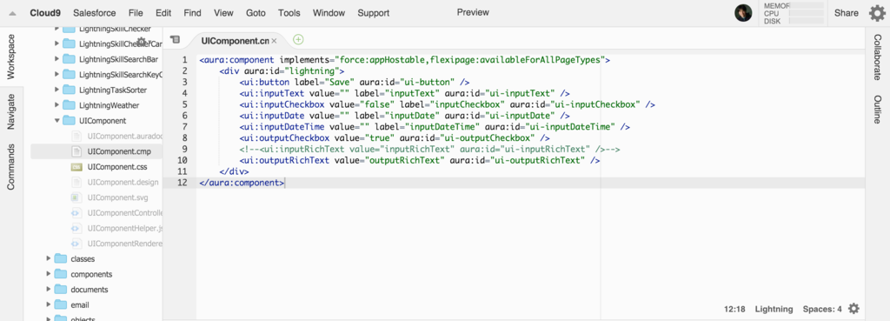This screenshot has width=890, height=321.
Task: Open the Find menu
Action: click(192, 13)
